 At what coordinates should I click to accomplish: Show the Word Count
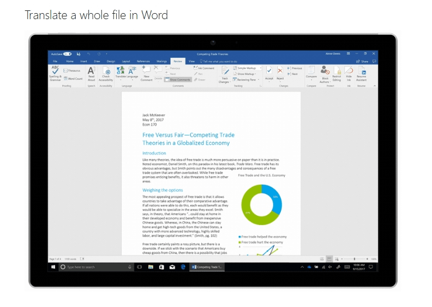[73, 79]
